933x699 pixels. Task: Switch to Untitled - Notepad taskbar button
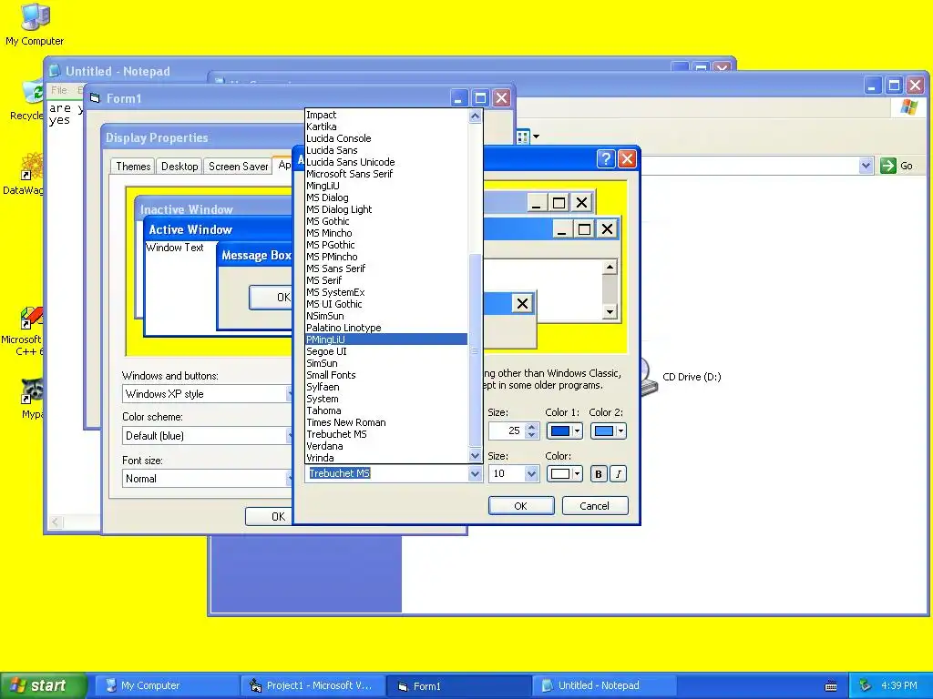tap(605, 686)
